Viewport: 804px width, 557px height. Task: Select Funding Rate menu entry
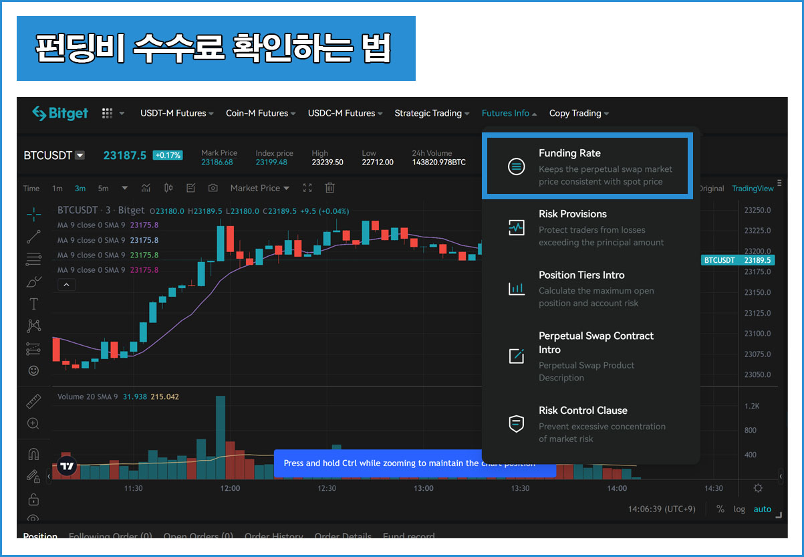click(x=587, y=166)
